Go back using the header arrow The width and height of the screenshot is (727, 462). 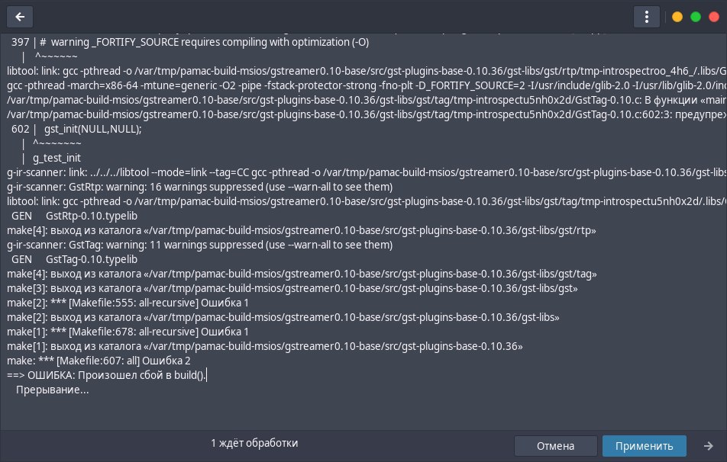19,16
